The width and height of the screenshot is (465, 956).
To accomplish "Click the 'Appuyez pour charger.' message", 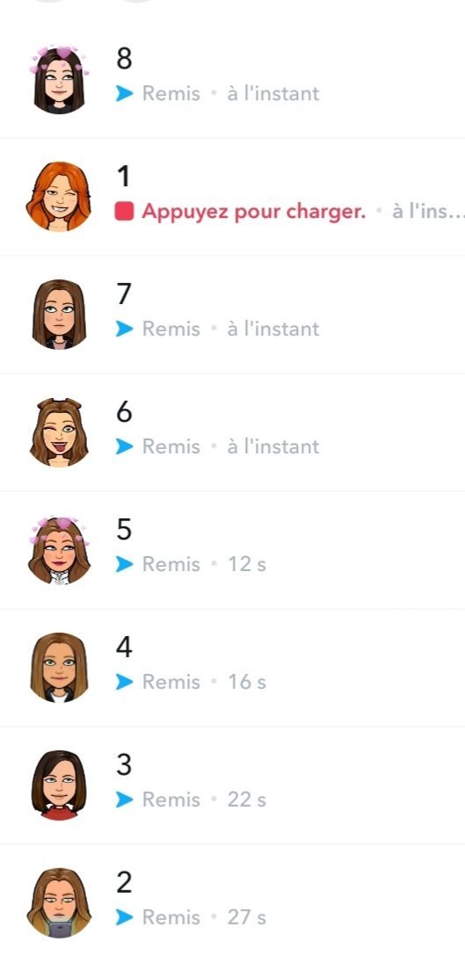I will pyautogui.click(x=254, y=212).
